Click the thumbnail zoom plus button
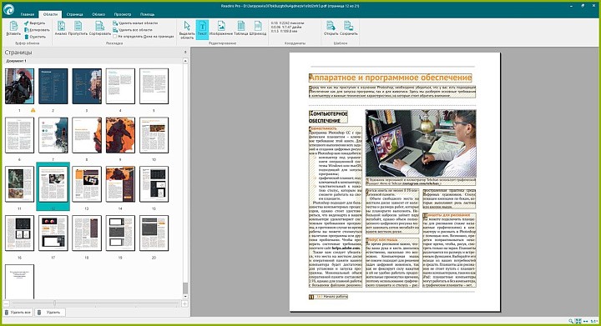 point(184,303)
